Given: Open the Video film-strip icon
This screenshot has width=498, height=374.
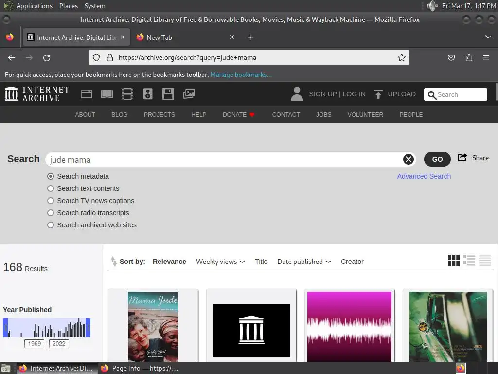Looking at the screenshot, I should 127,94.
